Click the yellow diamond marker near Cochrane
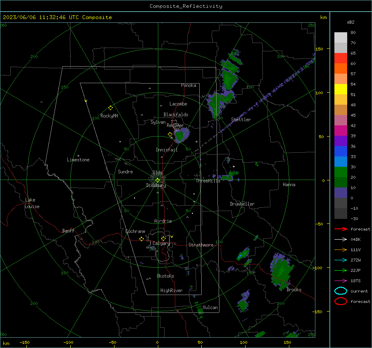Viewport: 372px width, 348px height. [141, 239]
